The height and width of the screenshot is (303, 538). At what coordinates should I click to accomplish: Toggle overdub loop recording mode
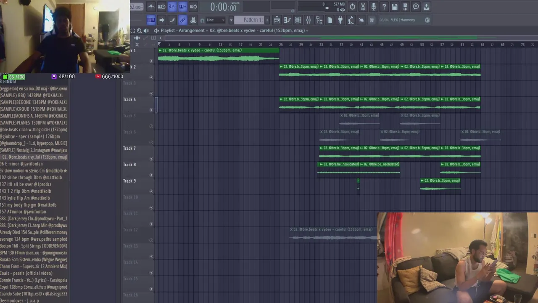[x=182, y=6]
